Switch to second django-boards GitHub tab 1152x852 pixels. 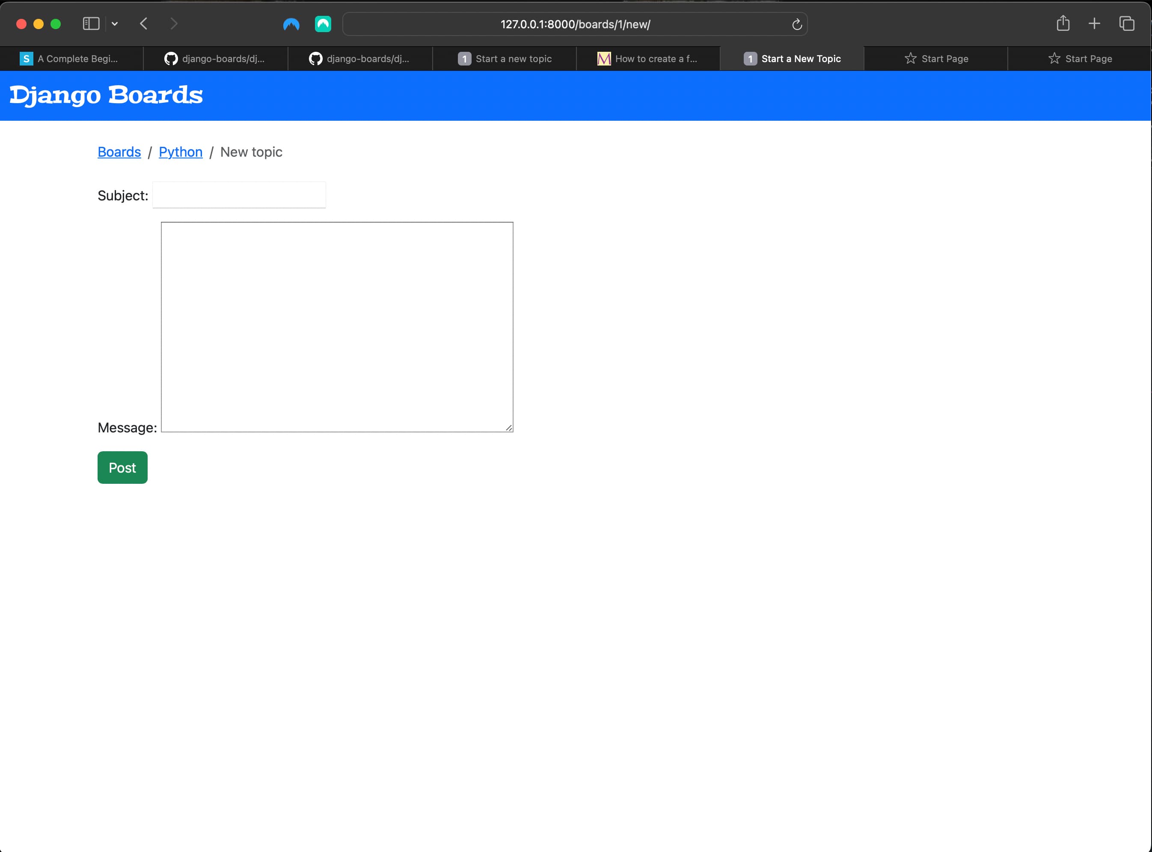coord(360,59)
